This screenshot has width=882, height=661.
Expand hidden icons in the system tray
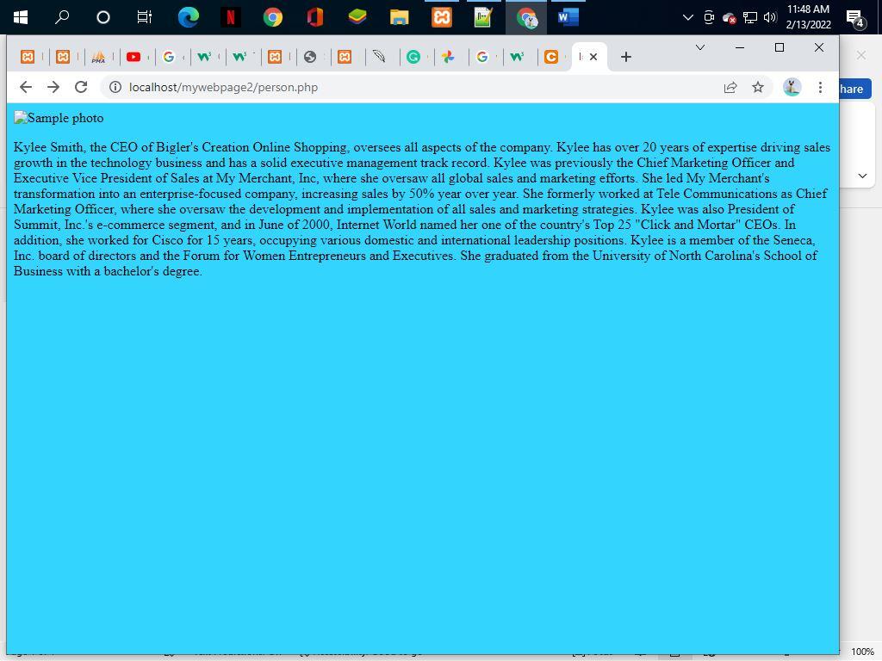[x=686, y=17]
